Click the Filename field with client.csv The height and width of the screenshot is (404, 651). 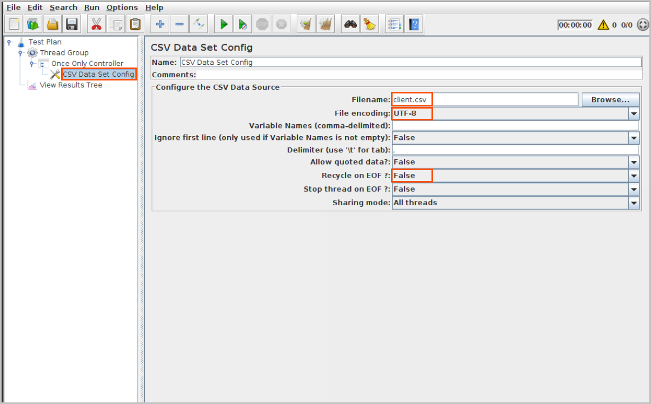(485, 99)
